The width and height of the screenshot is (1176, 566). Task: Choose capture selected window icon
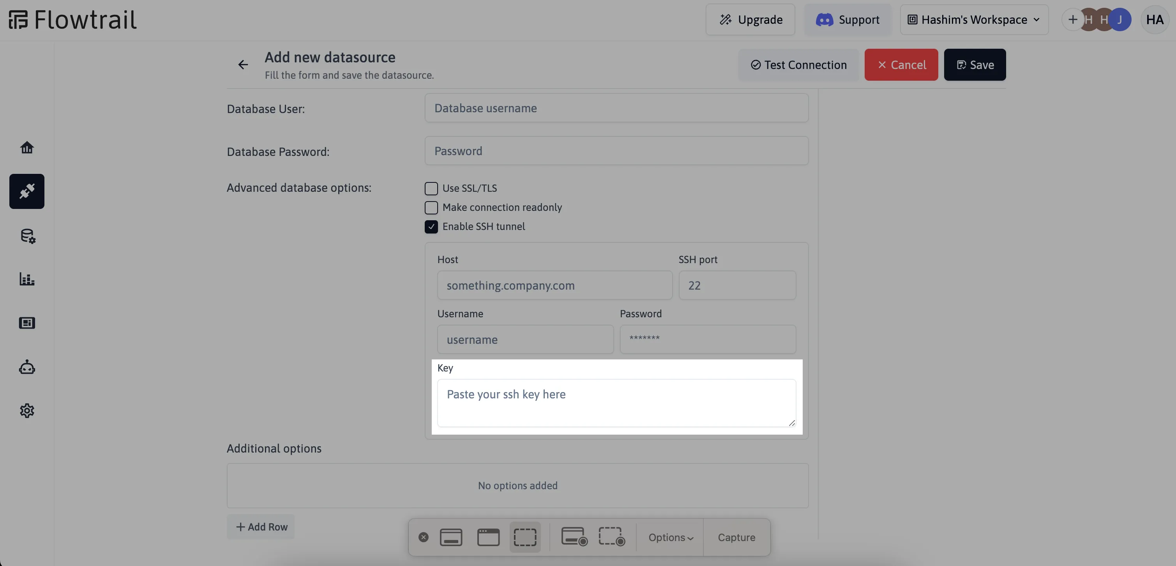click(x=488, y=537)
